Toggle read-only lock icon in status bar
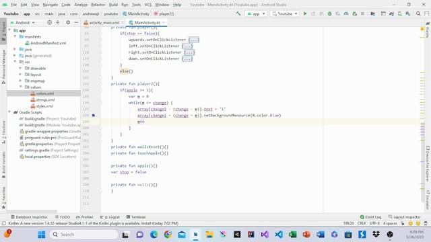This screenshot has height=242, width=431. tap(403, 223)
